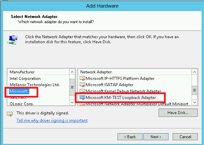Click the KM-TEST Loopback Adapter icon
Viewport: 204px width, 145px height.
(x=82, y=98)
